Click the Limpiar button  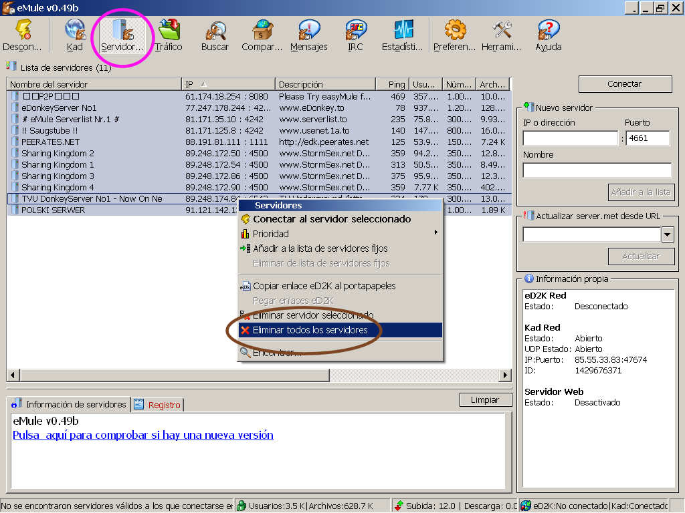(x=485, y=400)
